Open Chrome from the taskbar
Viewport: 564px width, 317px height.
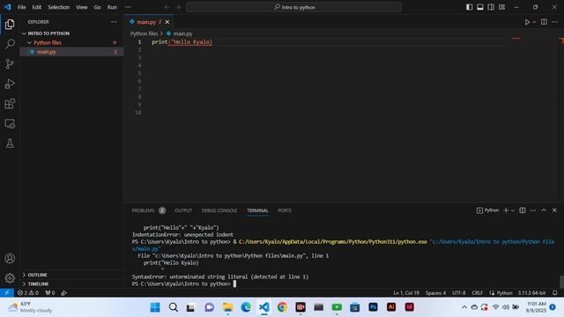pyautogui.click(x=282, y=307)
